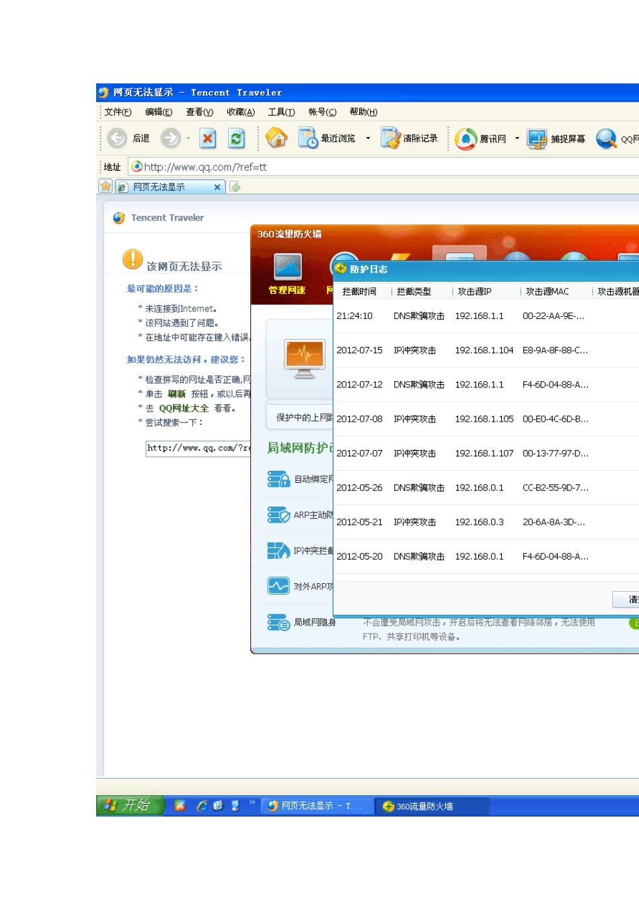
Task: Click the 捕捉屏幕 screen capture icon
Action: coord(537,139)
